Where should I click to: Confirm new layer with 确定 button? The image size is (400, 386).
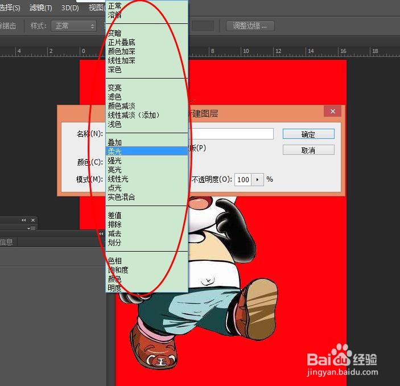click(308, 134)
